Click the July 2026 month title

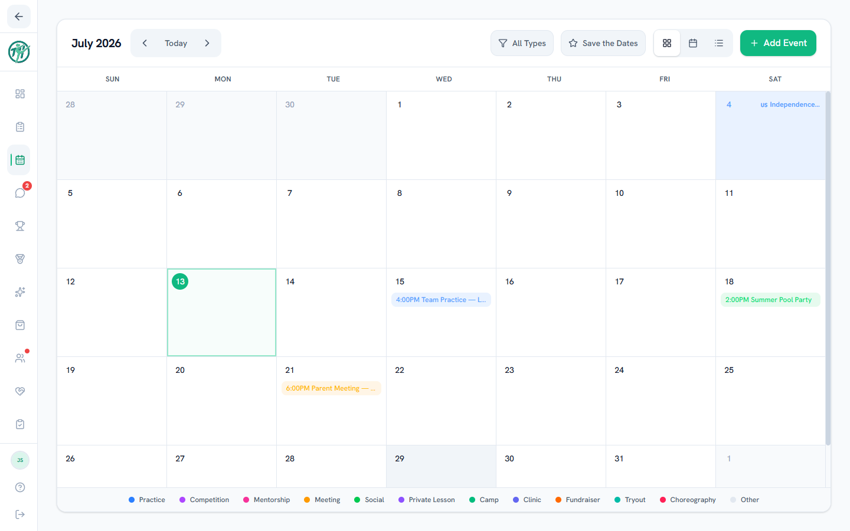click(x=96, y=43)
